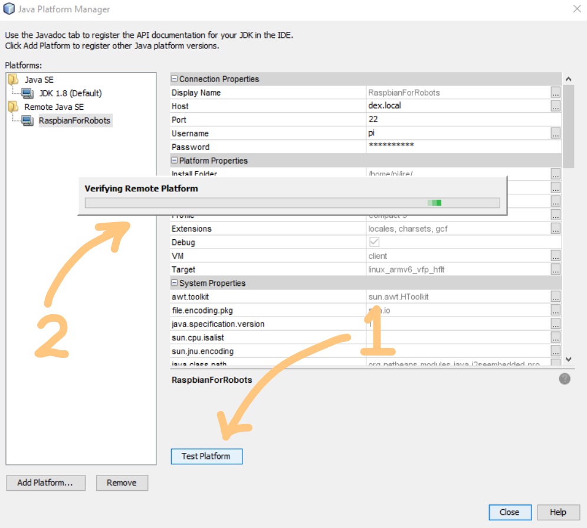Collapse the Platform Properties section

[x=174, y=161]
